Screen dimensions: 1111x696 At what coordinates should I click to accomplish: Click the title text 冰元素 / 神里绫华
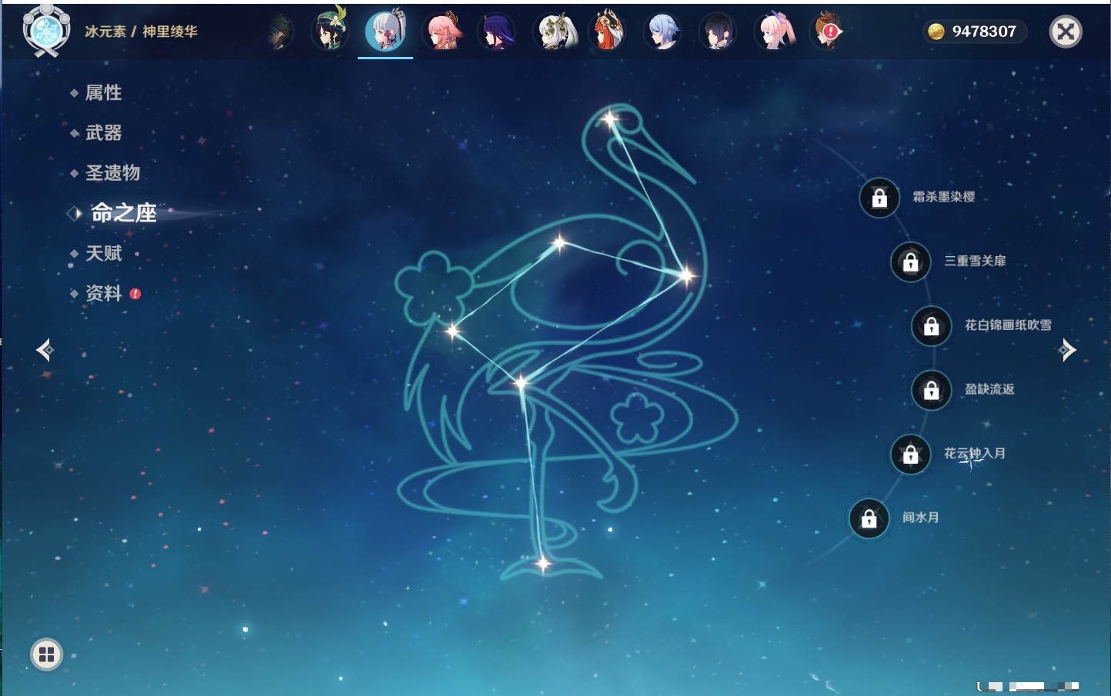[x=142, y=32]
